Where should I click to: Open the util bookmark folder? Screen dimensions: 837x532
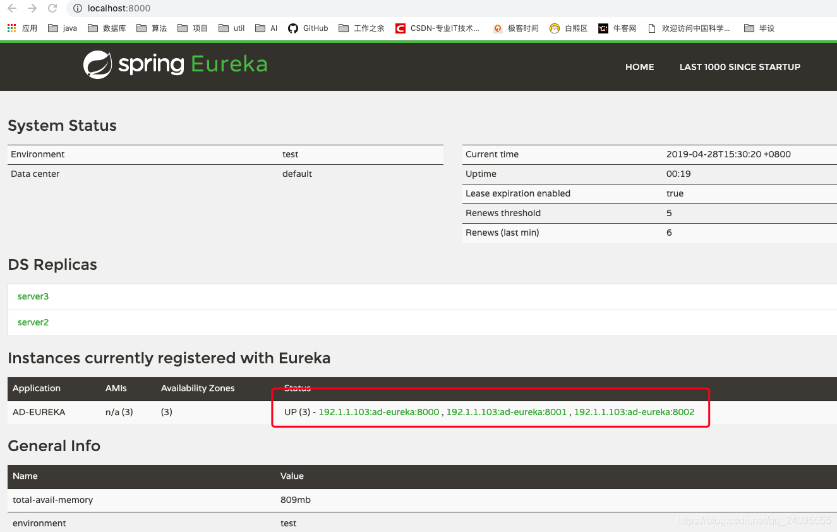[x=231, y=28]
